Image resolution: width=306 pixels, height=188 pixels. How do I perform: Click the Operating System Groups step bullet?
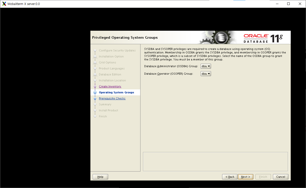(95, 92)
